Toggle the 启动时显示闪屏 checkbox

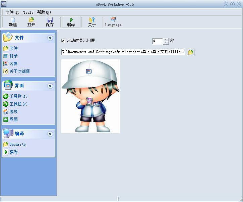tap(63, 41)
